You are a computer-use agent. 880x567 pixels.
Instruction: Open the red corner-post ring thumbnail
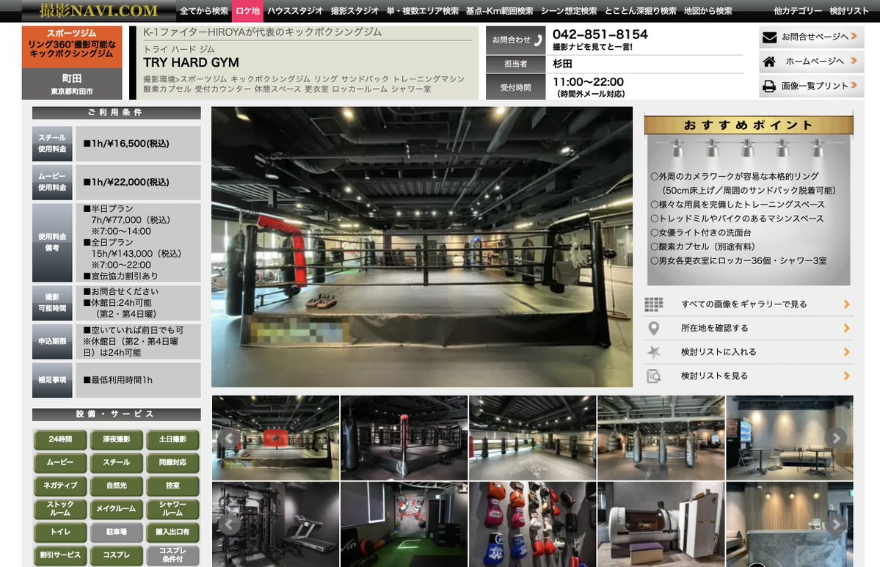click(404, 438)
